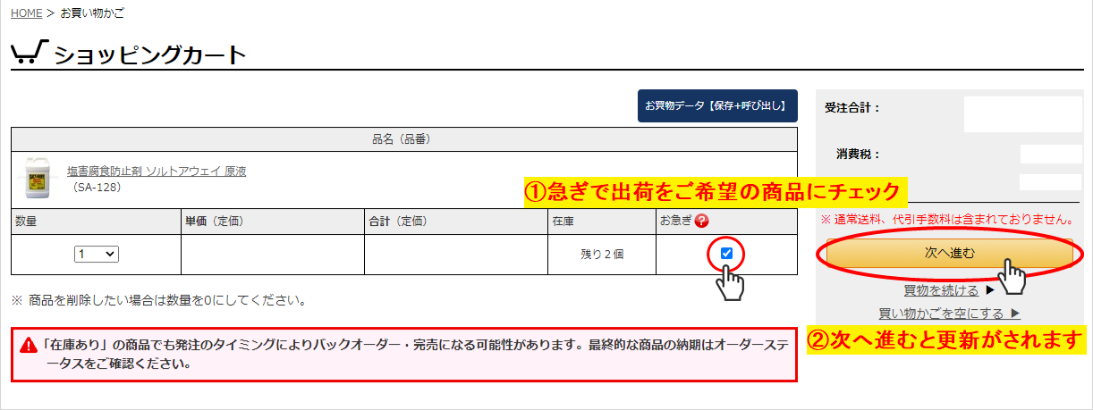Toggle the お急ぎ rush shipping checkbox
The height and width of the screenshot is (410, 1093).
[x=726, y=254]
